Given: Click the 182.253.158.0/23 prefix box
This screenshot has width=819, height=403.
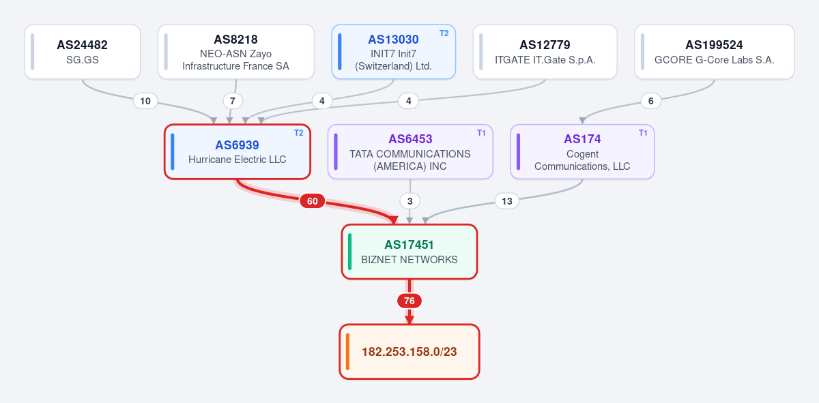Looking at the screenshot, I should 409,352.
